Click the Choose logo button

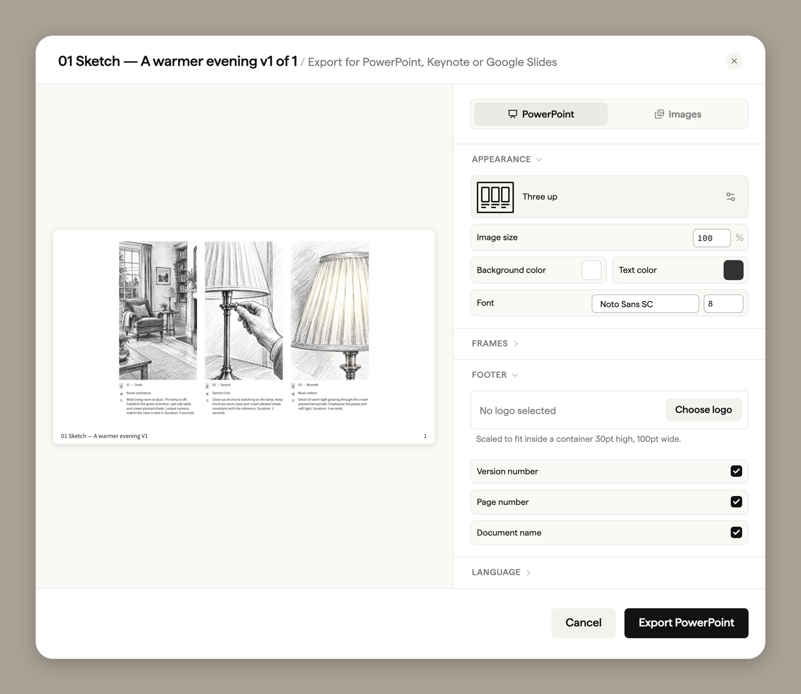coord(703,410)
